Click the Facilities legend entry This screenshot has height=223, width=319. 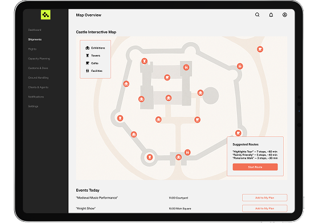coord(94,71)
